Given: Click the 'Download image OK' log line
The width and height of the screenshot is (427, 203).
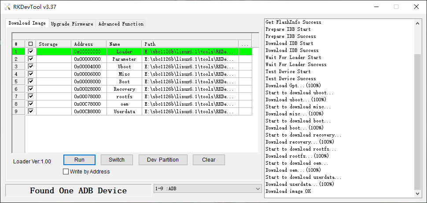Looking at the screenshot, I should tap(288, 191).
